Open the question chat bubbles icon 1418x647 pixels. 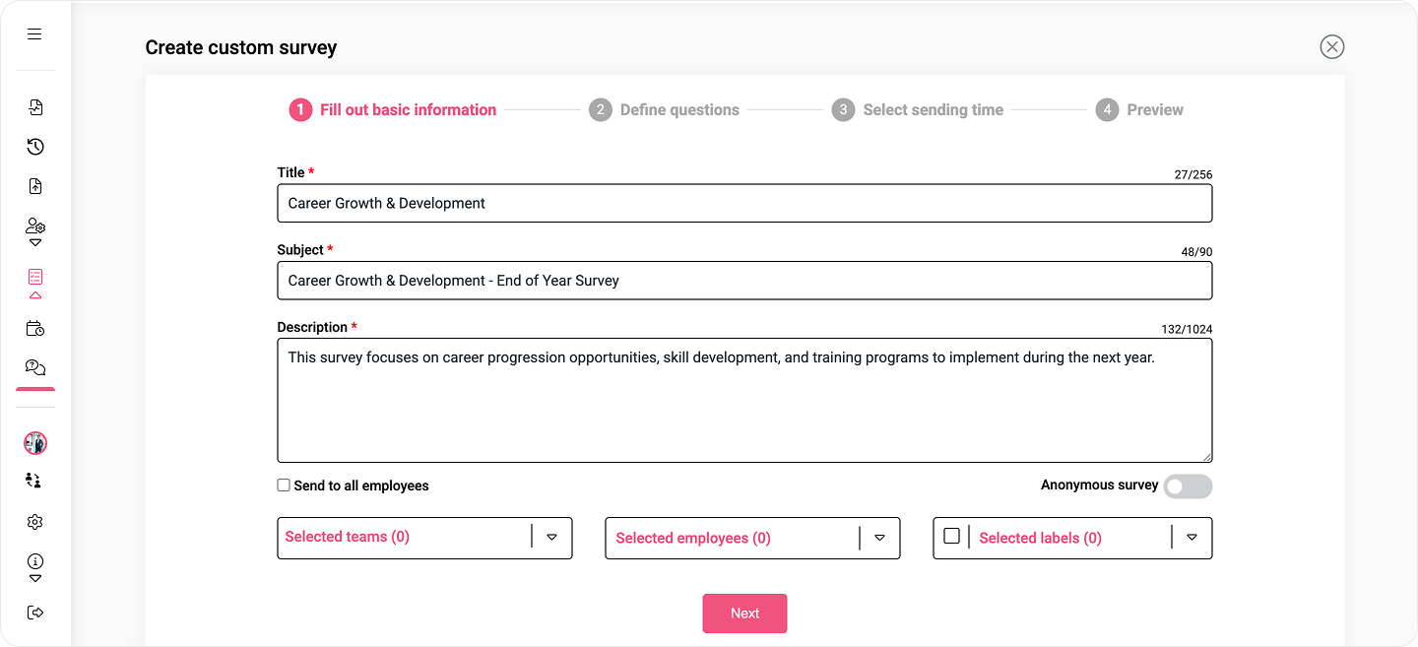[35, 367]
